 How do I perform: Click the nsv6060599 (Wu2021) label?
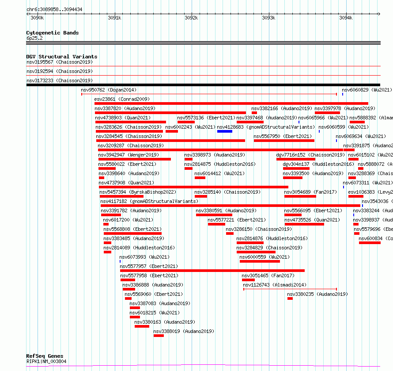click(344, 127)
